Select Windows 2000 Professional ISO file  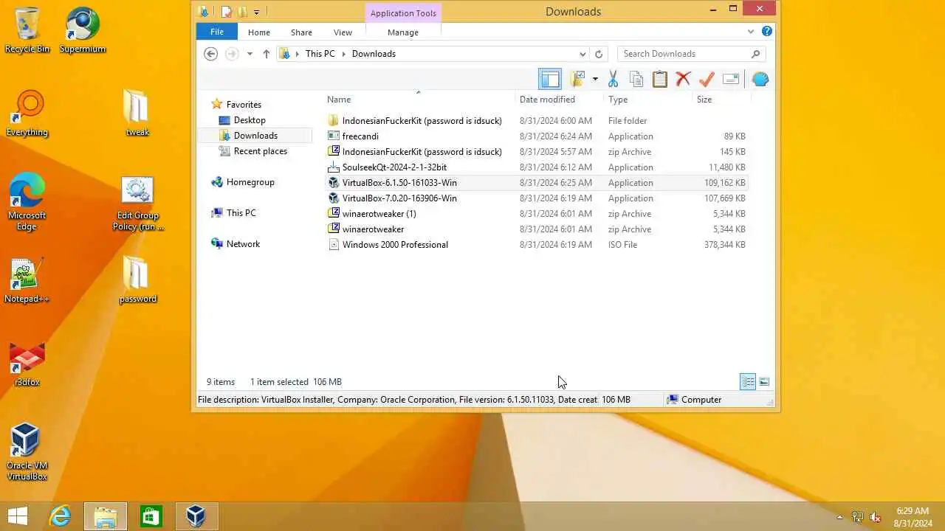[x=537, y=245]
